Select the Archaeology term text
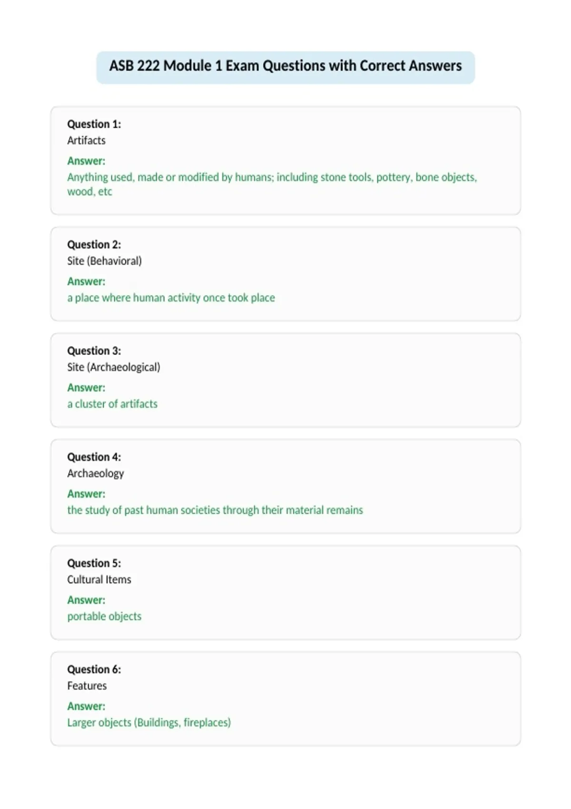This screenshot has height=809, width=571. point(95,474)
